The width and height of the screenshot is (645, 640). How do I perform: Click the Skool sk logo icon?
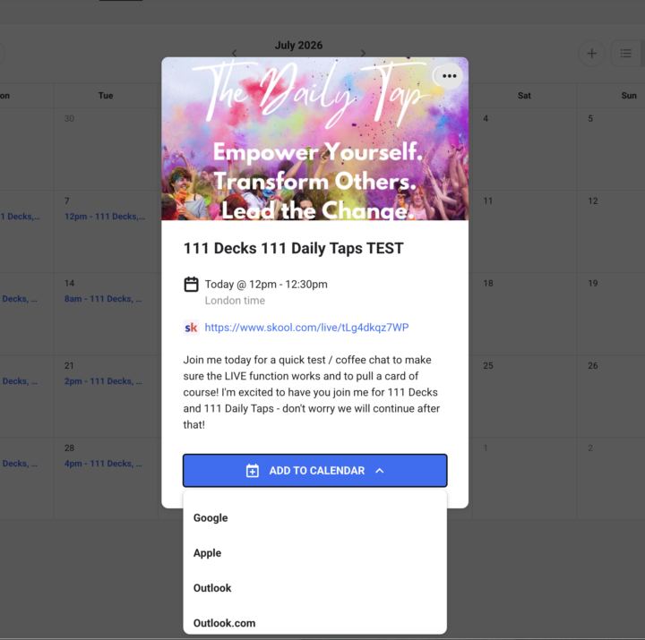[191, 328]
